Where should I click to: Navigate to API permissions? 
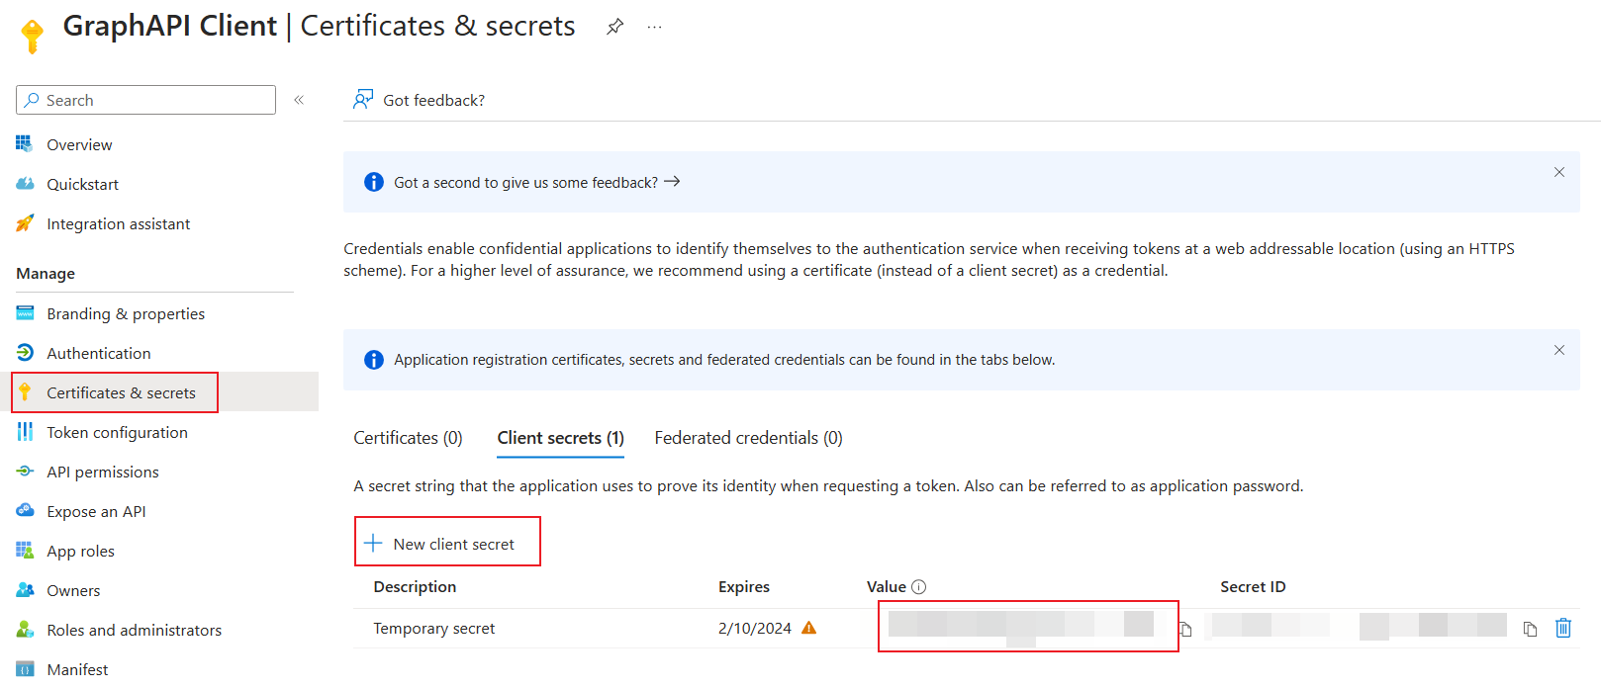pos(103,472)
